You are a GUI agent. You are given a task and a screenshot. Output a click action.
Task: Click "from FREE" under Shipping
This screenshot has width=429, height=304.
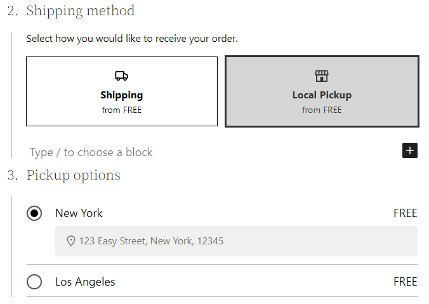tap(121, 110)
